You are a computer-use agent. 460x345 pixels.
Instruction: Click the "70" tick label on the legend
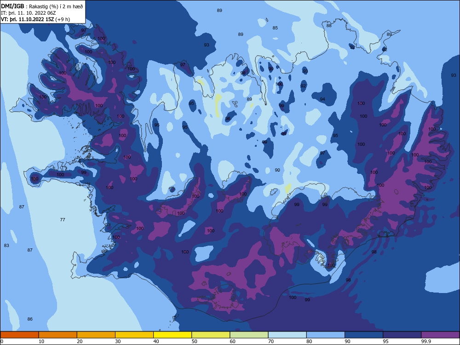pos(271,341)
